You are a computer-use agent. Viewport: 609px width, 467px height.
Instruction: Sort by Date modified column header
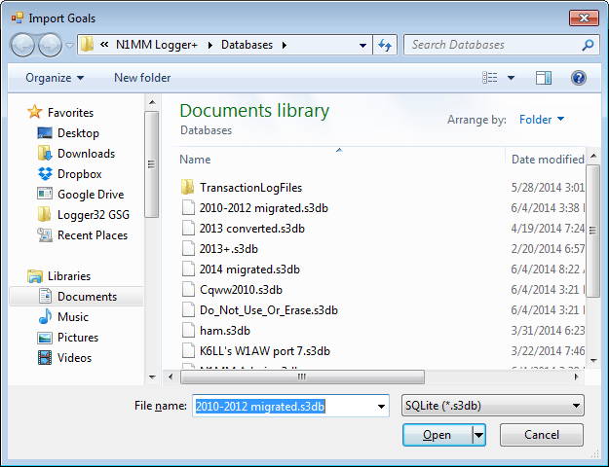(x=548, y=160)
